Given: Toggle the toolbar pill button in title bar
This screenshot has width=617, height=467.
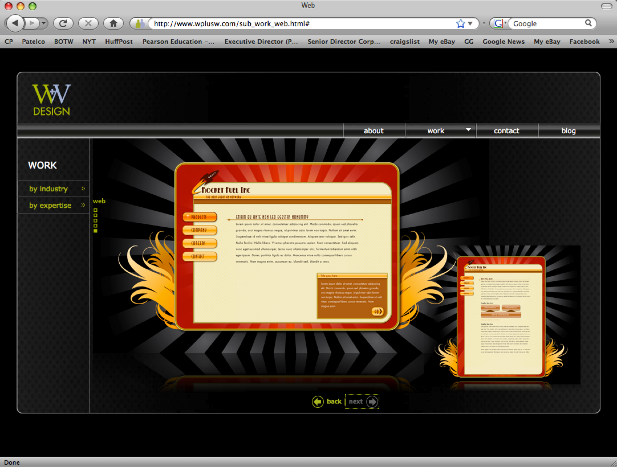Looking at the screenshot, I should point(606,6).
